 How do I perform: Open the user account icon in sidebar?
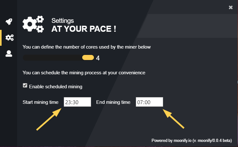[x=9, y=53]
